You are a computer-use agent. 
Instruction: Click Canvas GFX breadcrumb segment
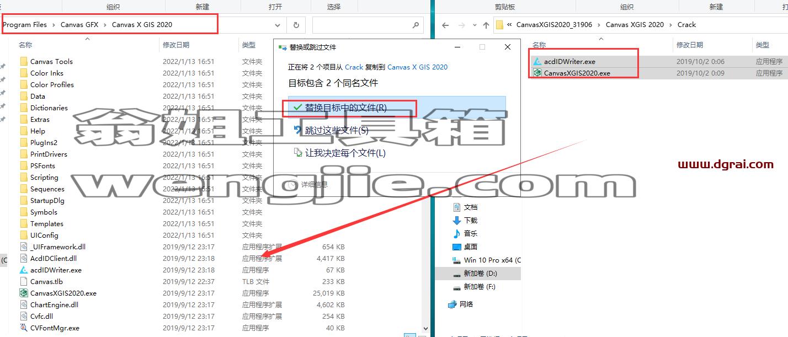pos(79,24)
